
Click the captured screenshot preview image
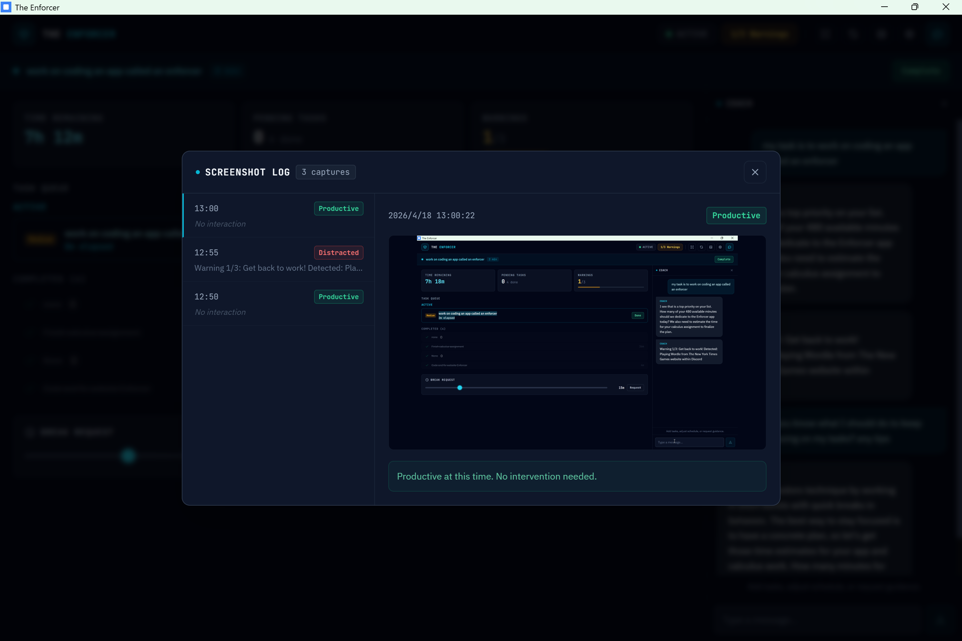[x=577, y=343]
